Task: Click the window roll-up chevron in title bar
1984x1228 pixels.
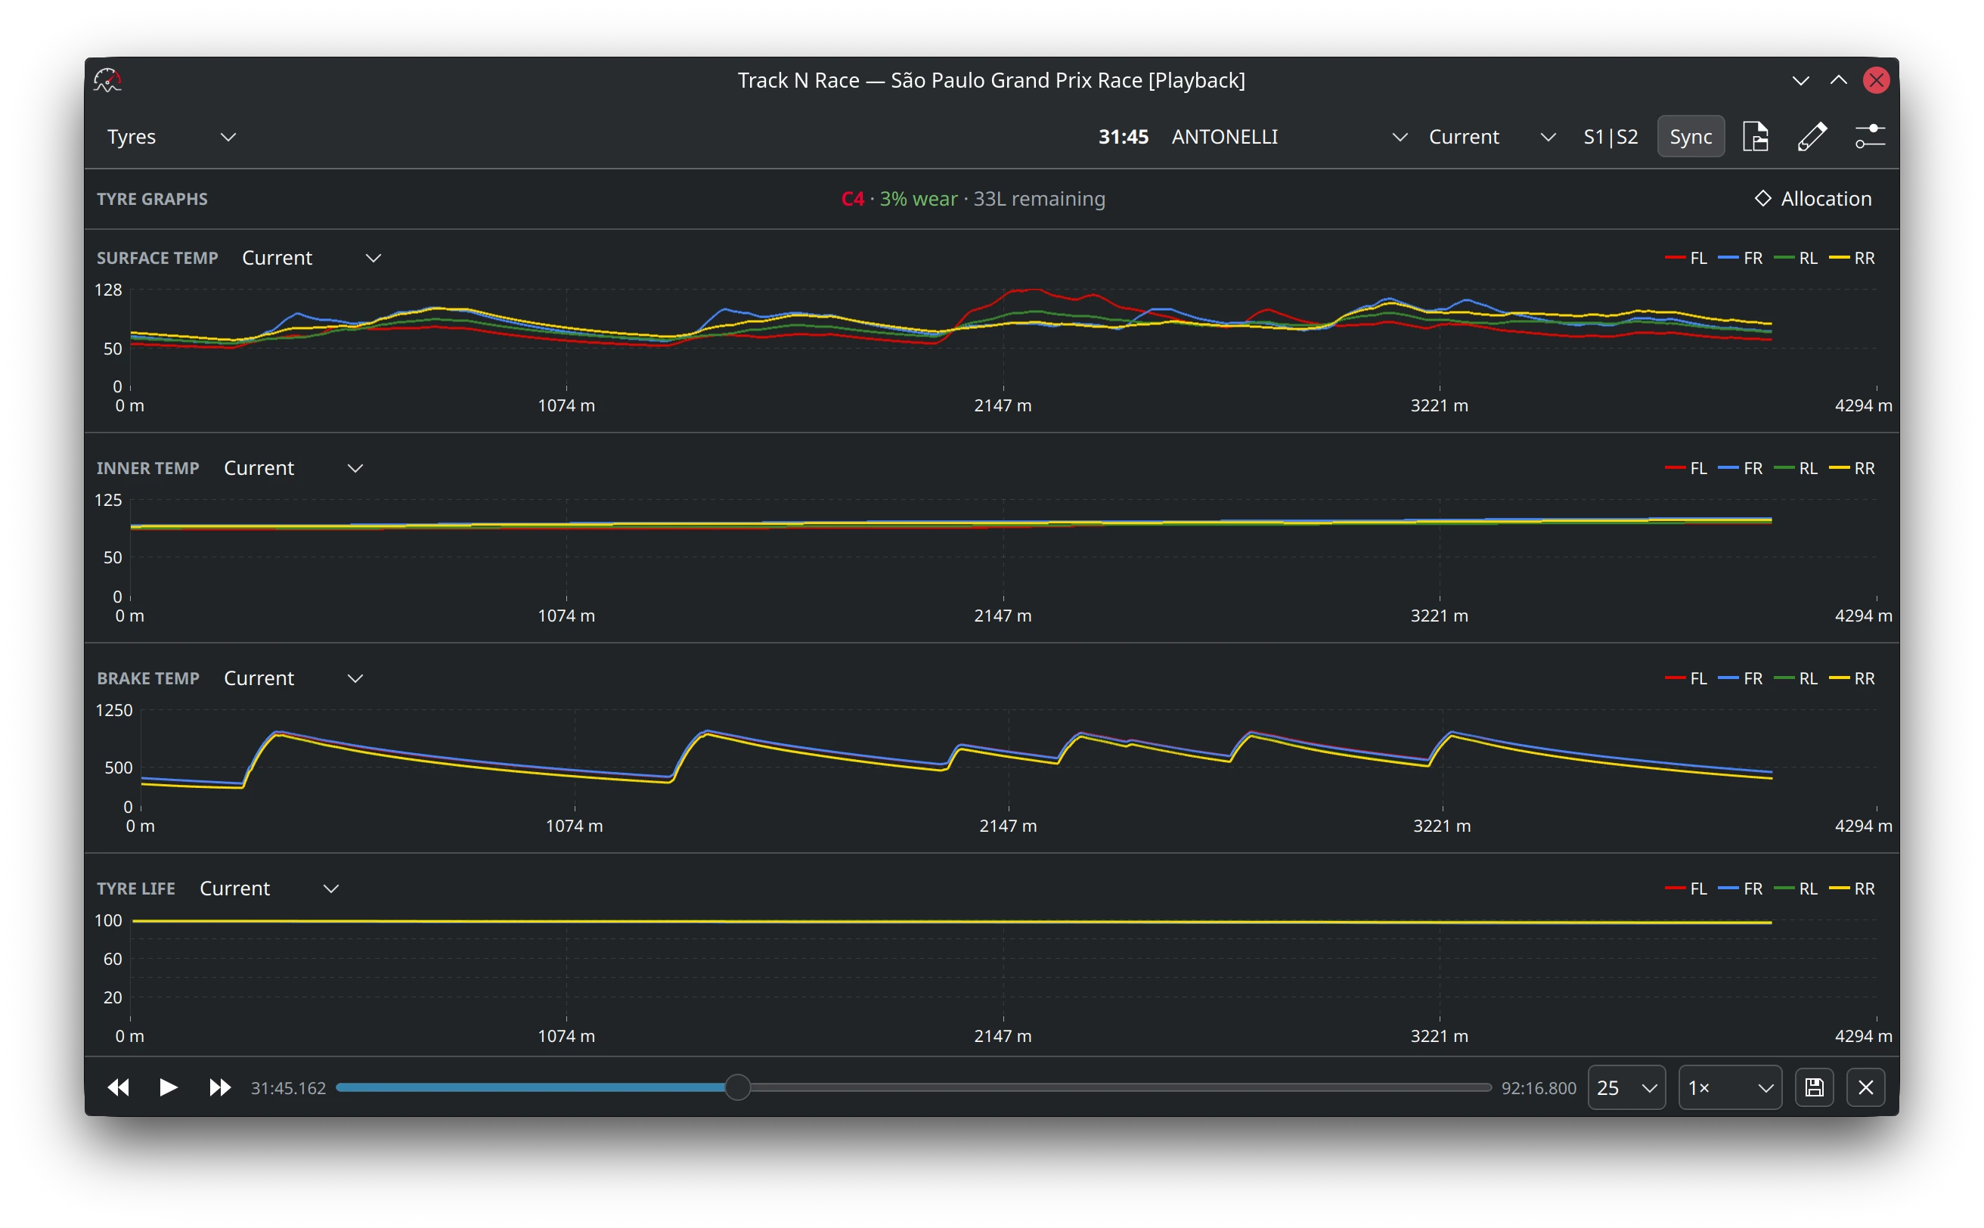Action: click(x=1838, y=79)
